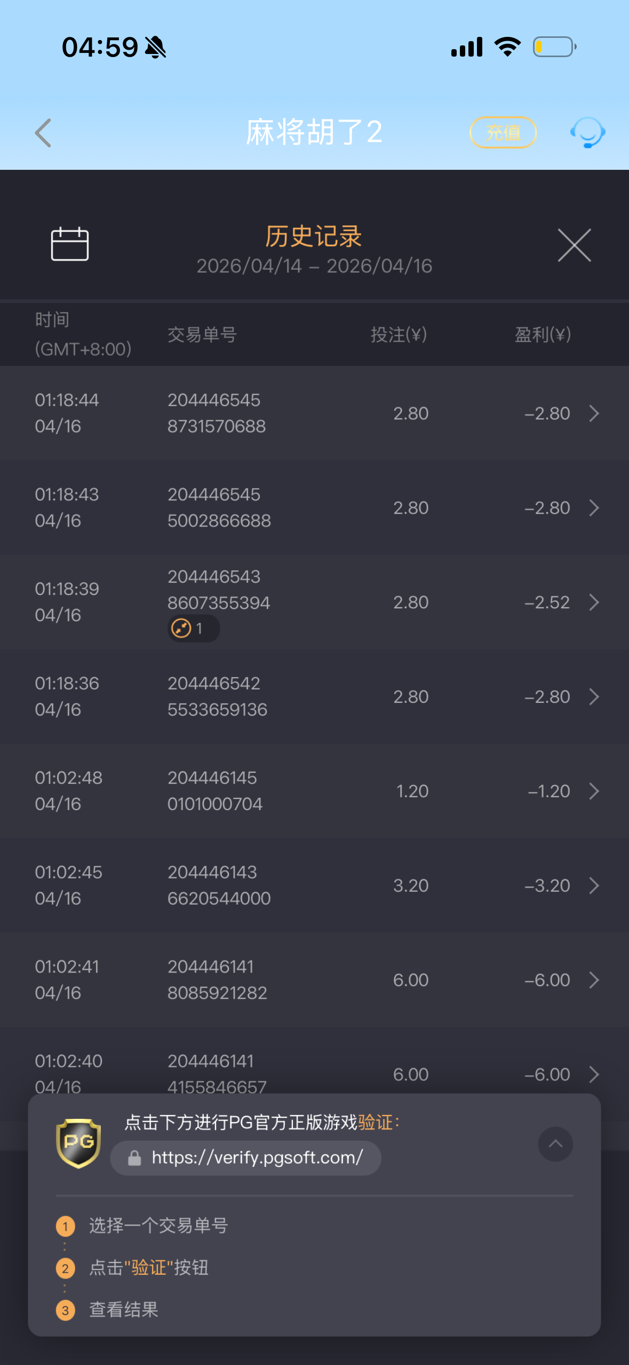Close the 历史记录 history panel
The height and width of the screenshot is (1365, 629).
(x=574, y=245)
